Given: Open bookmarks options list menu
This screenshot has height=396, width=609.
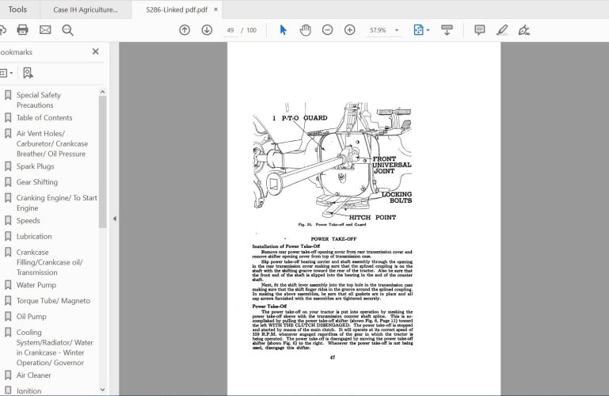Looking at the screenshot, I should tap(6, 73).
